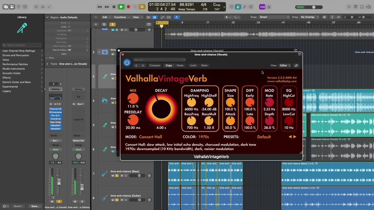Go to next plugin setting arrow

[x=143, y=66]
